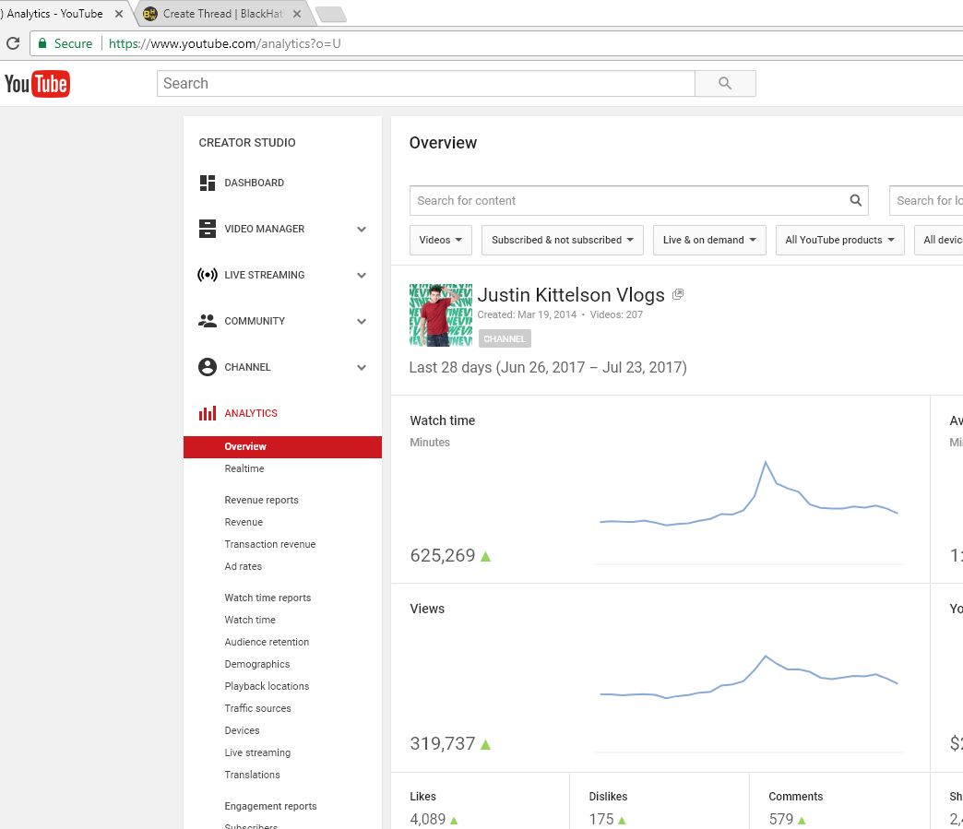Click the Watch time card heading
Viewport: 963px width, 829px height.
442,420
